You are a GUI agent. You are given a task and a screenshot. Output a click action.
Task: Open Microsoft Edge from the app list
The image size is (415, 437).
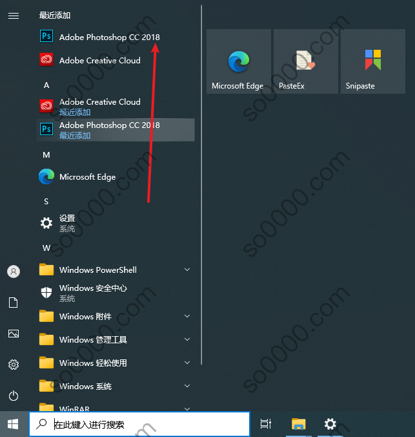pos(116,176)
